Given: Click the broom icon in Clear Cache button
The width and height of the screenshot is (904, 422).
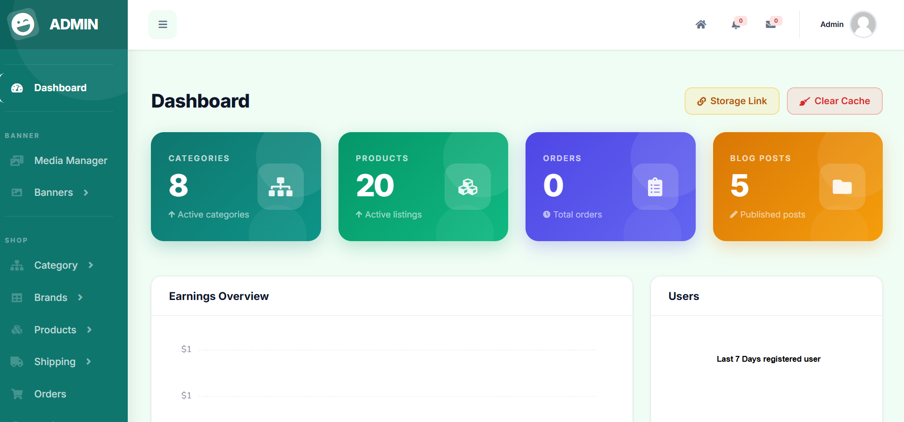Looking at the screenshot, I should (804, 101).
